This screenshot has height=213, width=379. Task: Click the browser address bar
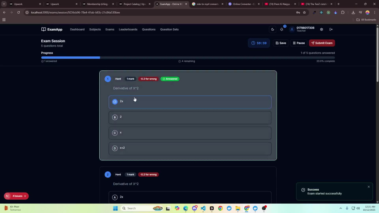point(160,12)
